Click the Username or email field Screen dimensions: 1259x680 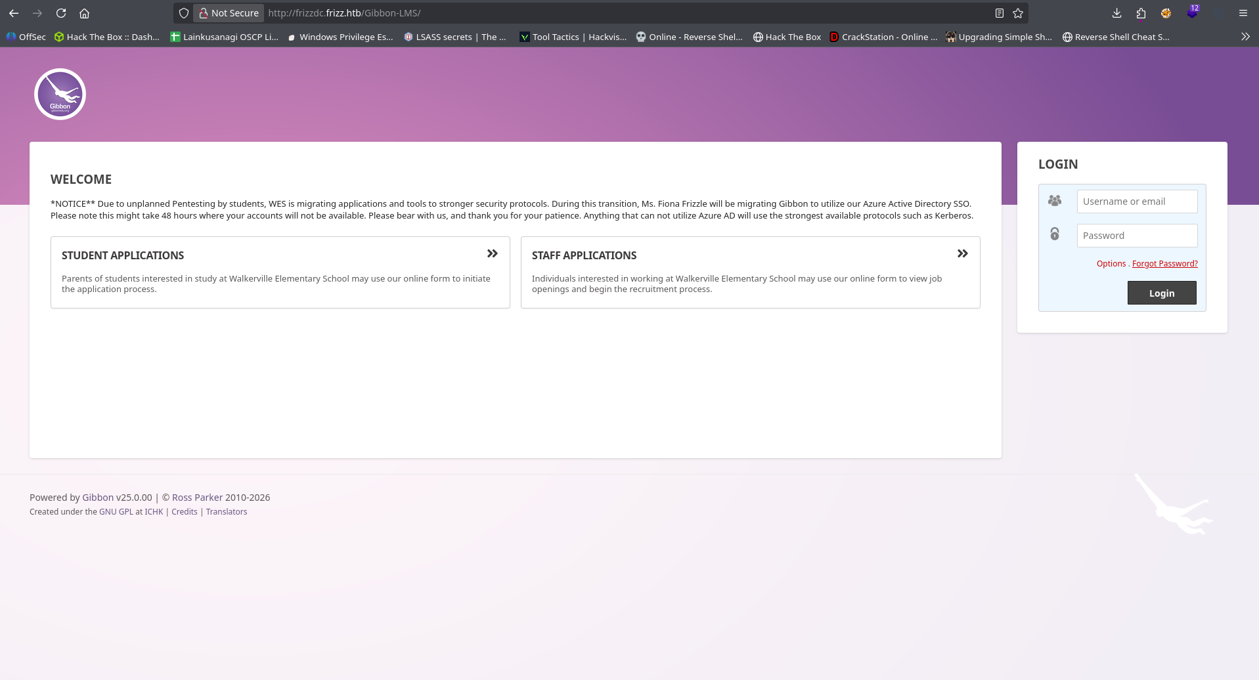coord(1137,202)
